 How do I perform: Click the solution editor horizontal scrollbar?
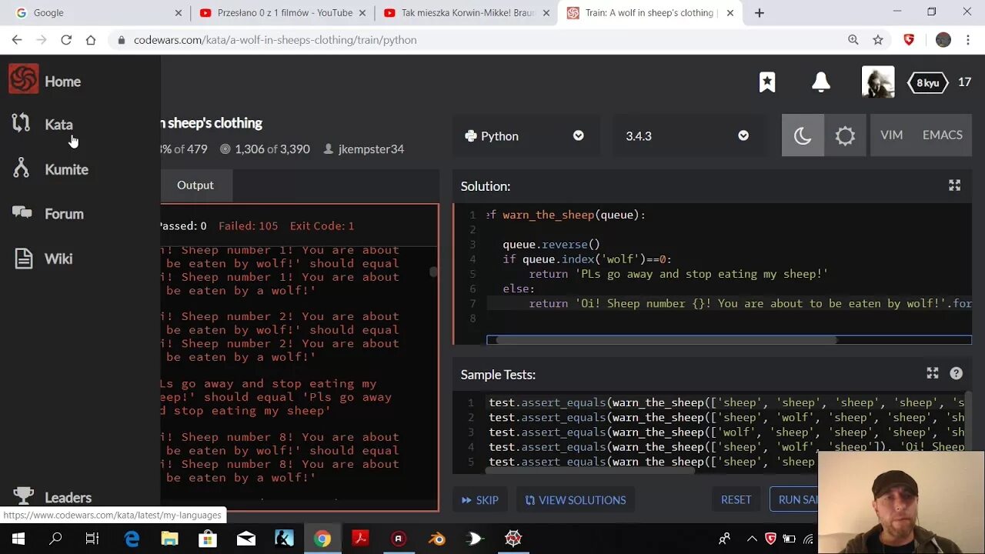666,339
